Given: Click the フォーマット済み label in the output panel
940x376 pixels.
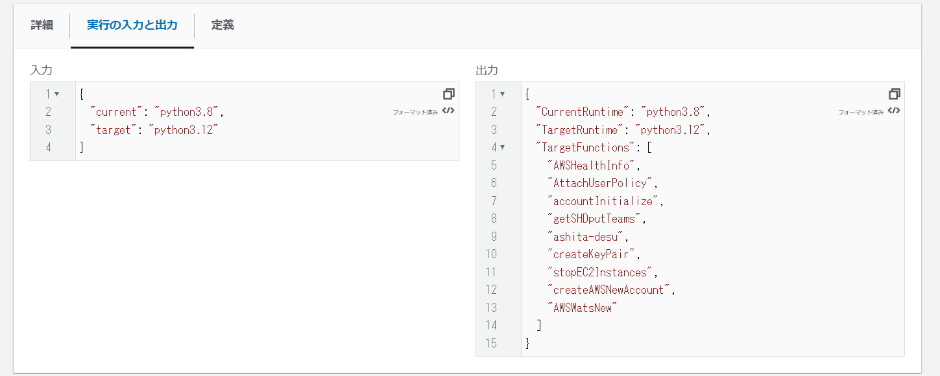Looking at the screenshot, I should point(861,112).
